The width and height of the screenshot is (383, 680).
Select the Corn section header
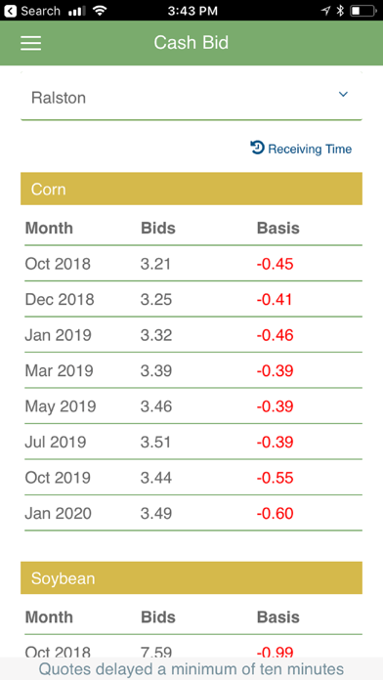(191, 189)
